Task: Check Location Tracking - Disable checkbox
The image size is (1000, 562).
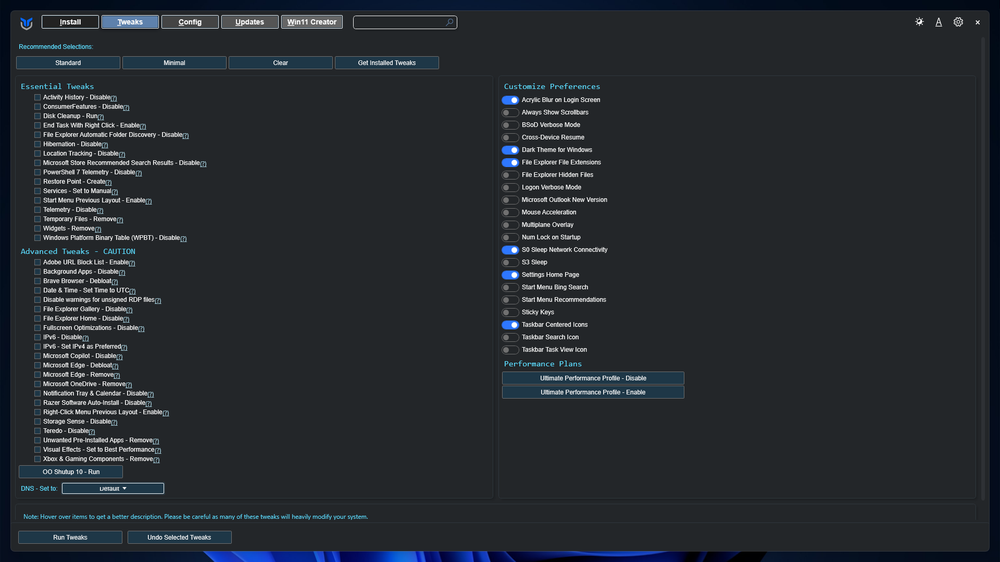Action: [x=37, y=154]
